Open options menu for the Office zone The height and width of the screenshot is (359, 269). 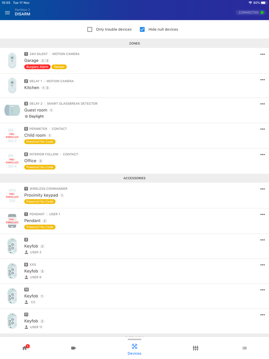(262, 155)
